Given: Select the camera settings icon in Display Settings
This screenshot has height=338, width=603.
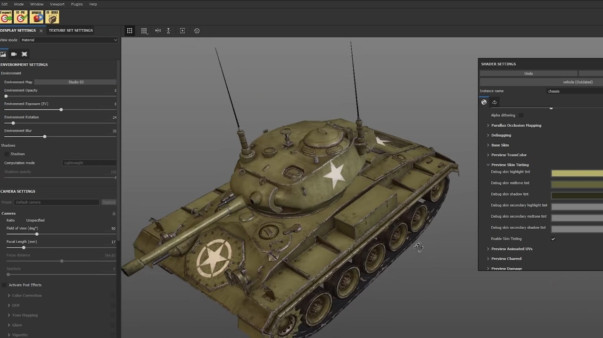Looking at the screenshot, I should coord(14,54).
